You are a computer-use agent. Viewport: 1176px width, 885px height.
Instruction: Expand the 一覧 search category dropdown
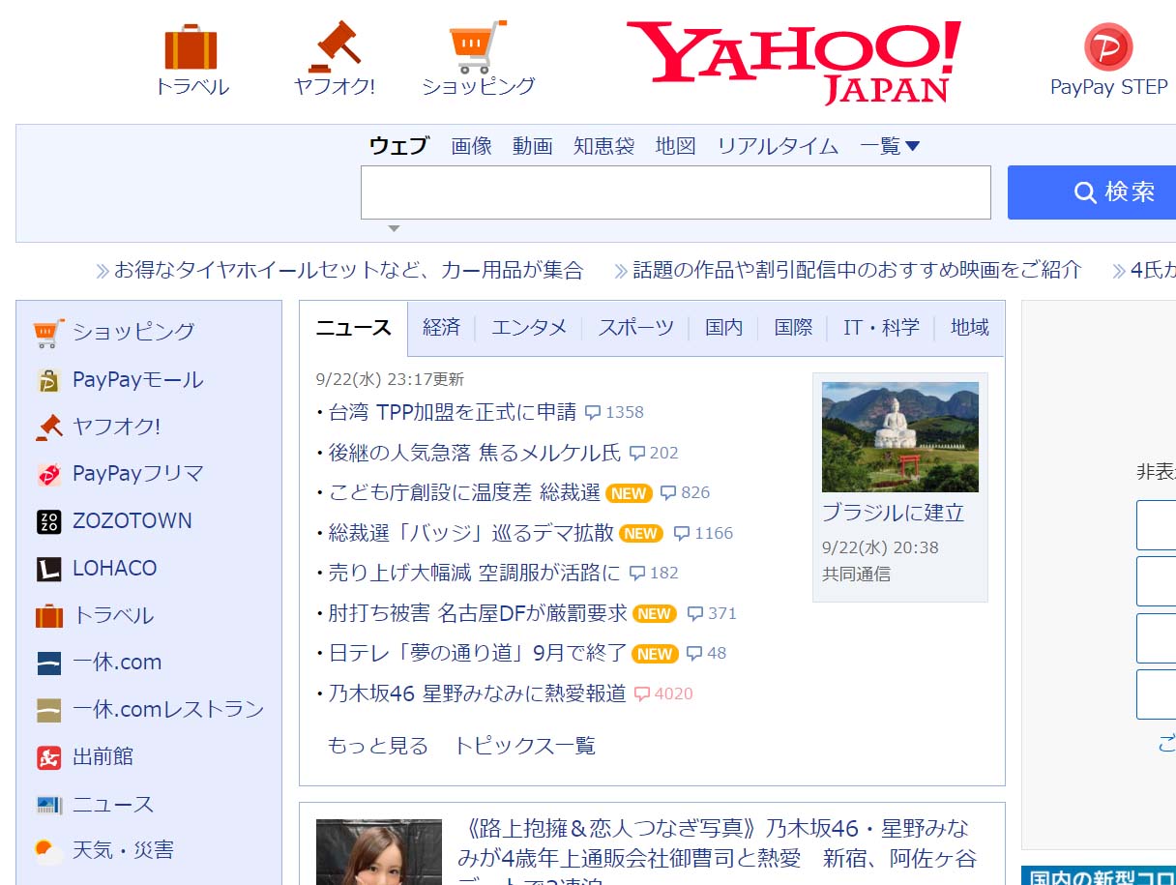(890, 146)
